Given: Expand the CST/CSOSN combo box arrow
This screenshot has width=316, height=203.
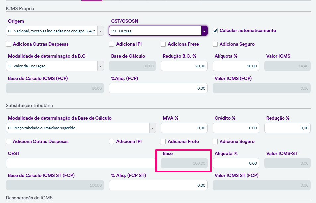Looking at the screenshot, I should [204, 31].
